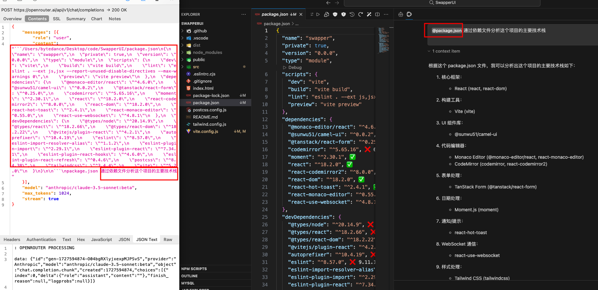Expand the dist folder

(x=197, y=45)
